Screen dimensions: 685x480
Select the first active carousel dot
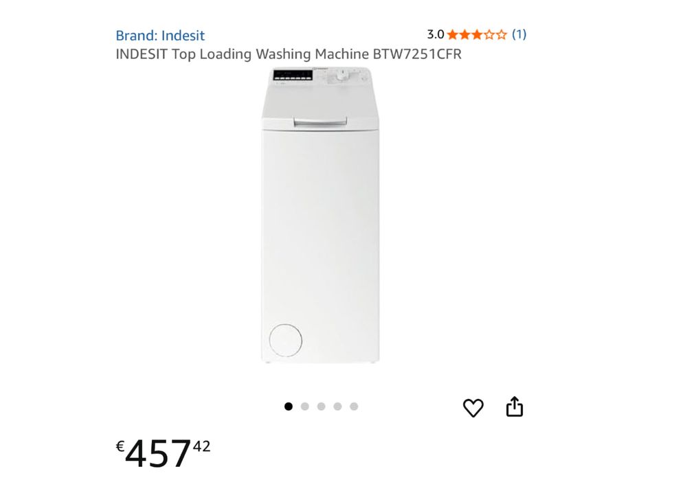pyautogui.click(x=289, y=407)
